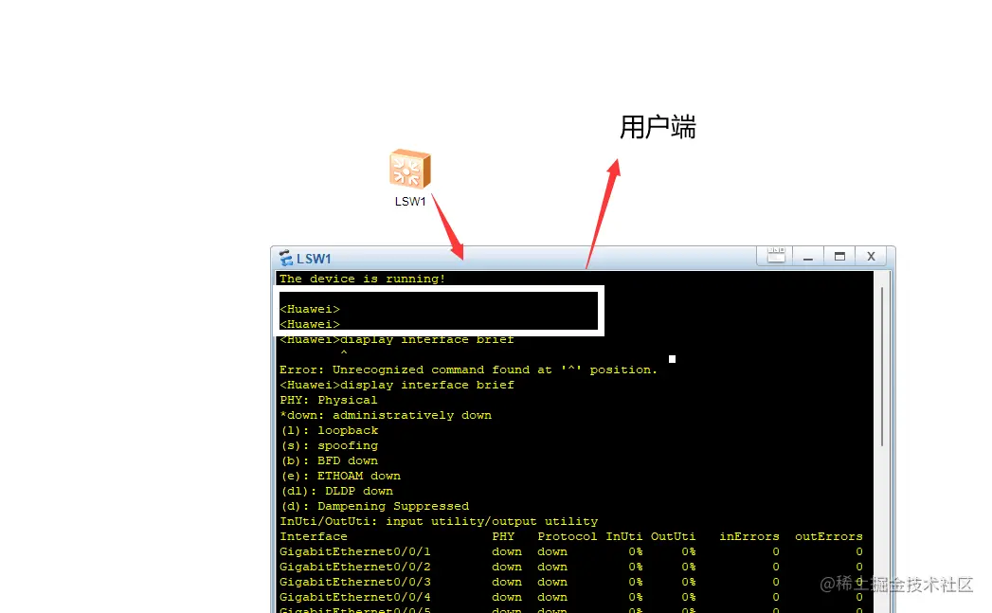This screenshot has width=992, height=613.
Task: Select the LSW1 switch device icon on canvas
Action: (x=410, y=169)
